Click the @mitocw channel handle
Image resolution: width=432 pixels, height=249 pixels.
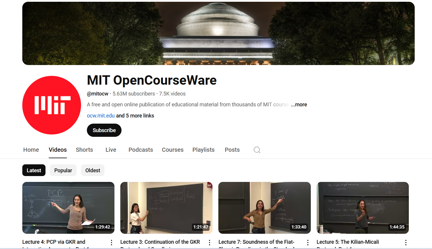coord(98,94)
